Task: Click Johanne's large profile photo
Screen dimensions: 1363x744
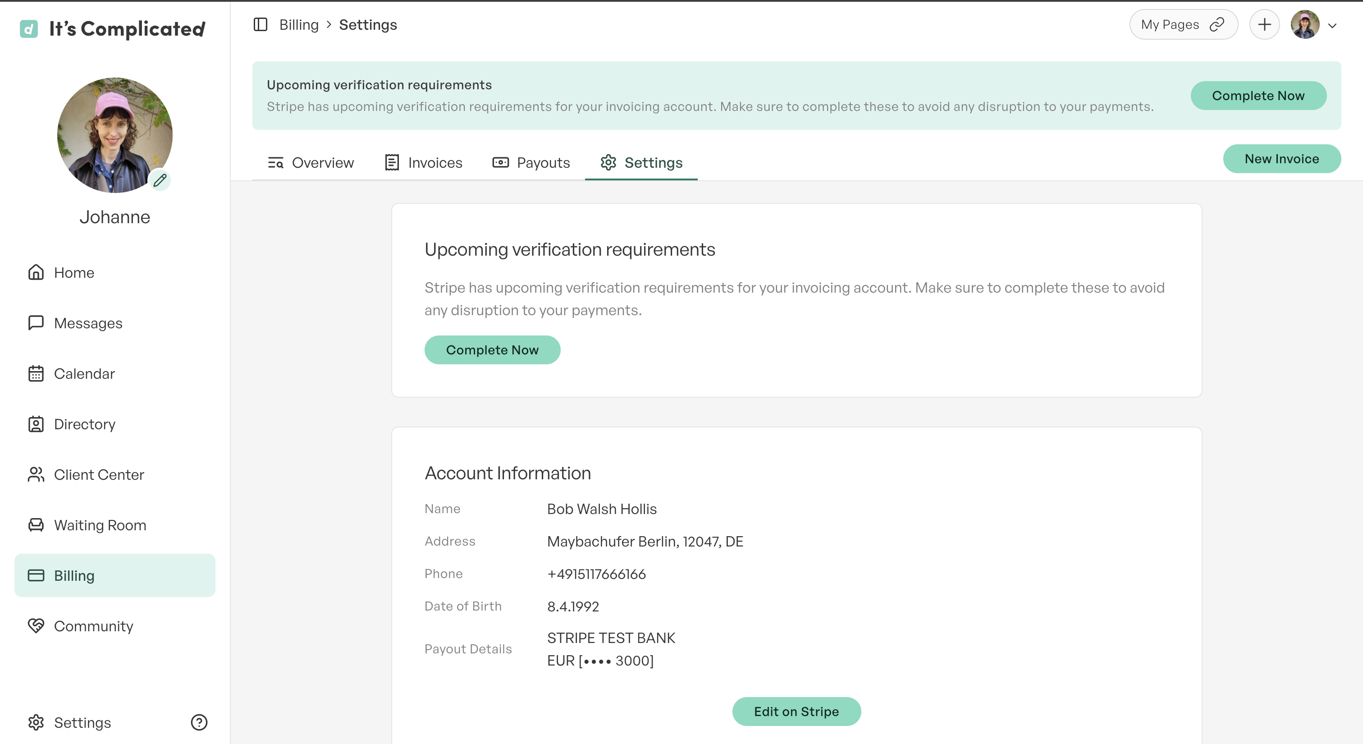Action: (114, 135)
